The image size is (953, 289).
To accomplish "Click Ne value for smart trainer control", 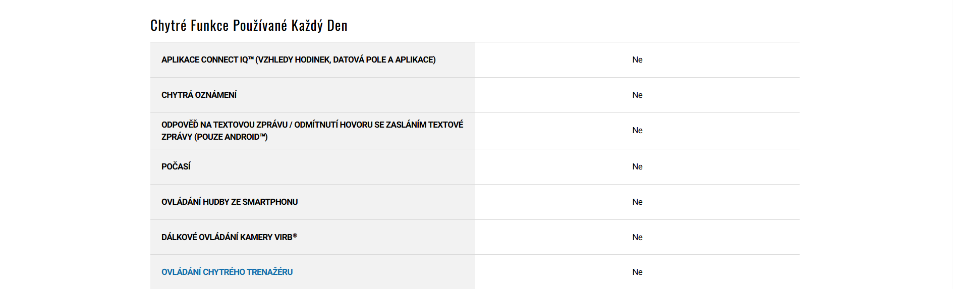I will (637, 272).
